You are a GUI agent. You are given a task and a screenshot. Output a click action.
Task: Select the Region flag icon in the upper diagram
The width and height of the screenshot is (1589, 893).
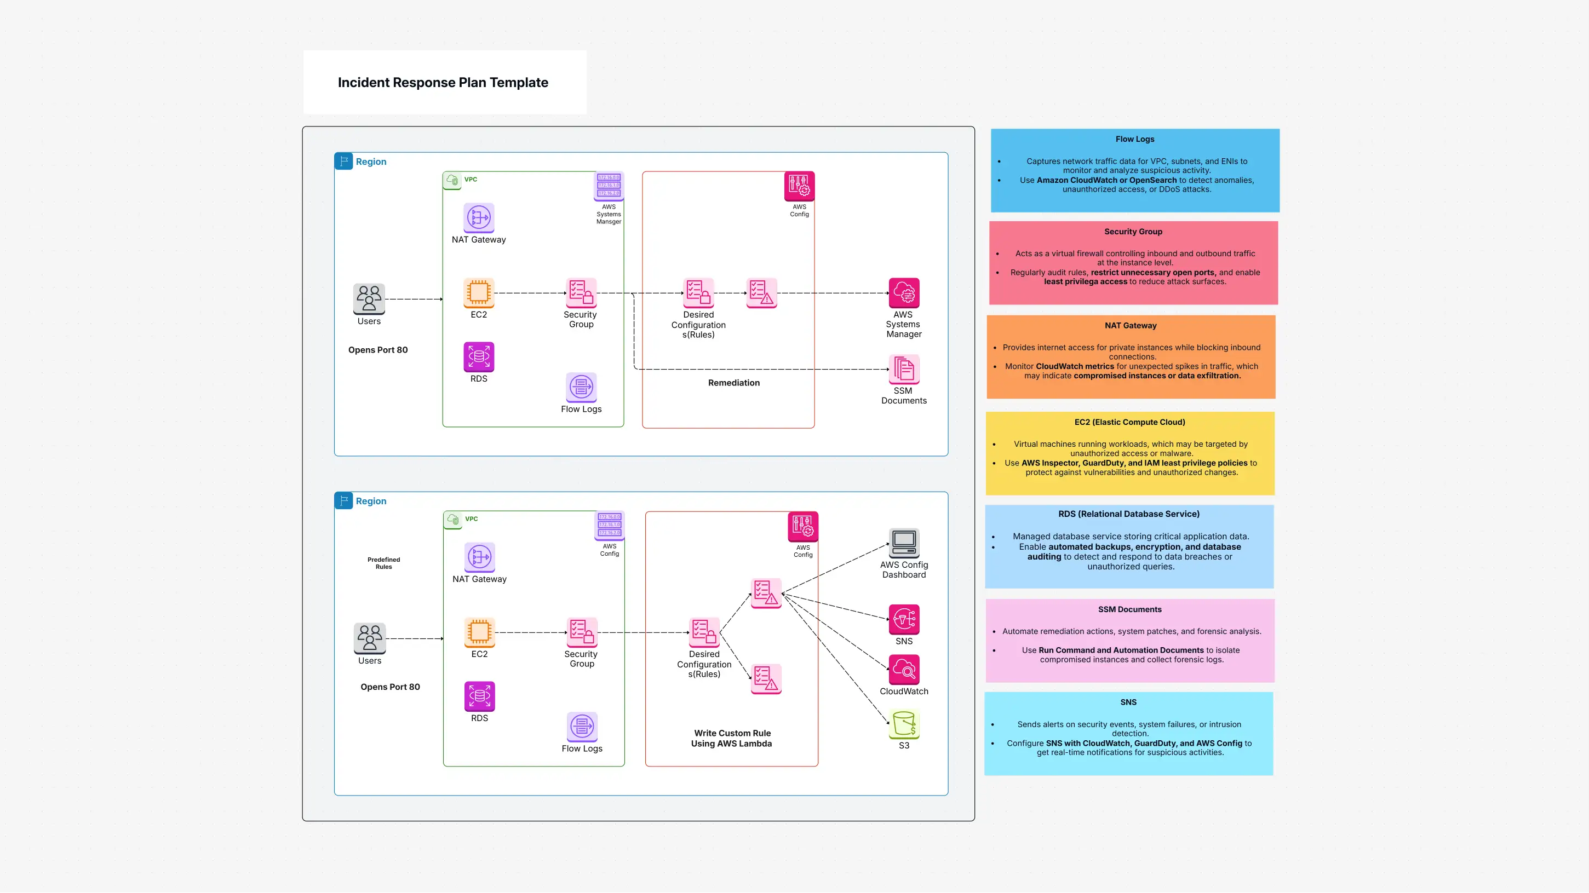[x=343, y=160]
